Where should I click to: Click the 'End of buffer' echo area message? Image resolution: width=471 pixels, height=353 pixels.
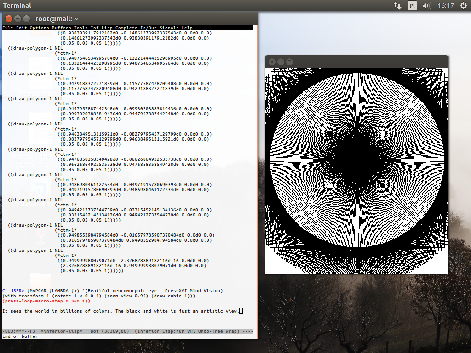(x=20, y=336)
